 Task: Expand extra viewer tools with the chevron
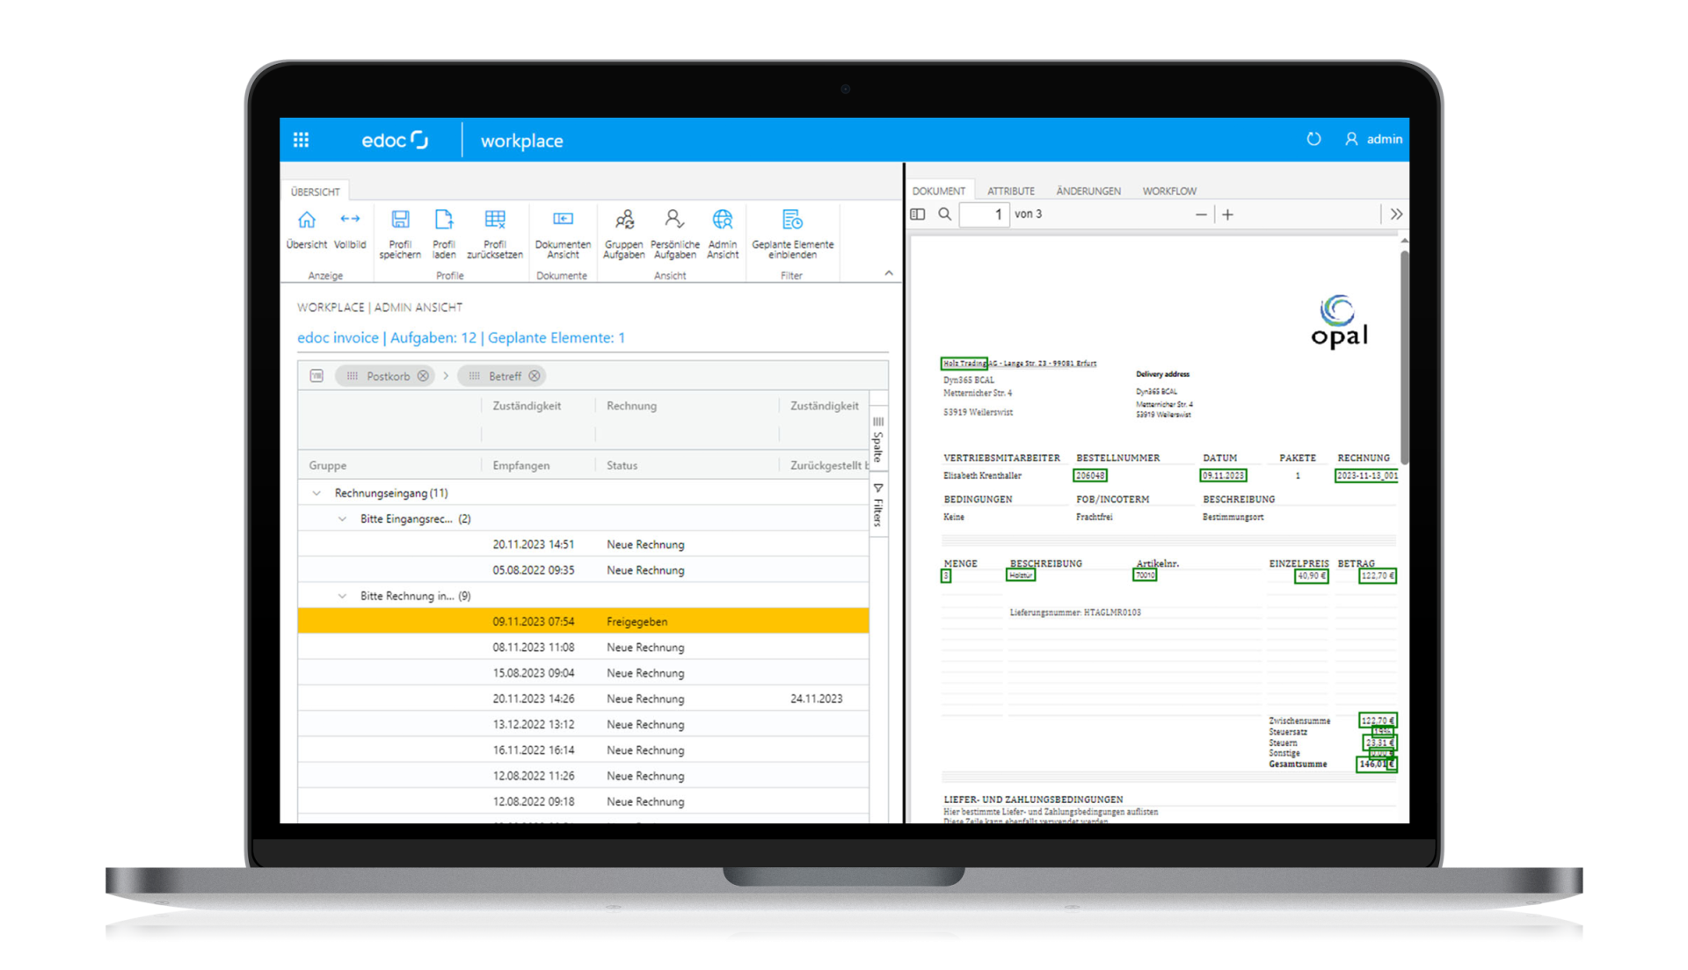point(1396,214)
